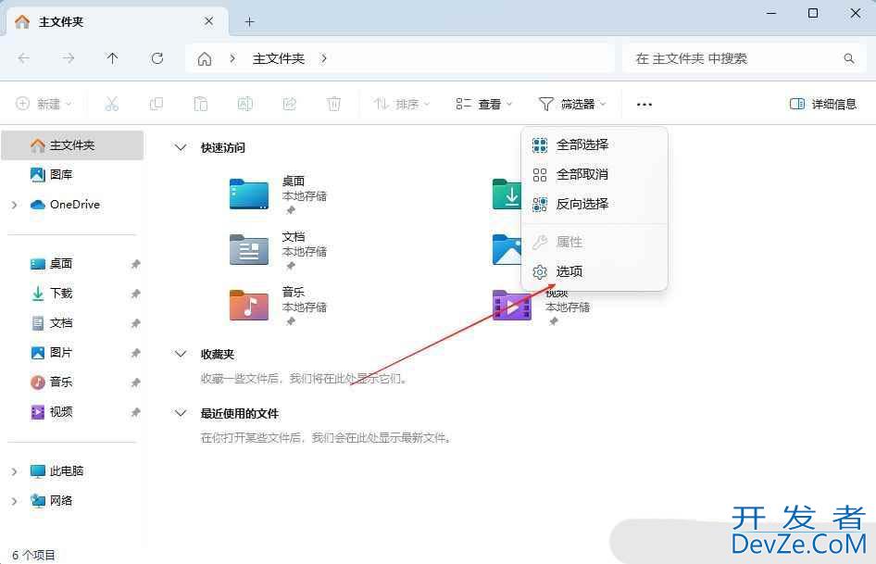Choose 全部取消 from the menu

click(x=594, y=174)
